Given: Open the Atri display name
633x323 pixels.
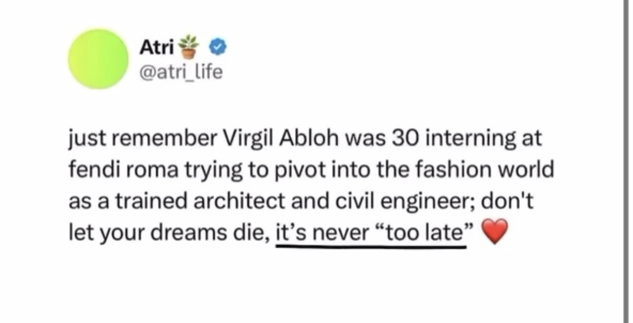Looking at the screenshot, I should pos(157,48).
